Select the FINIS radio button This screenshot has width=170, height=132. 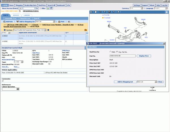[110, 52]
